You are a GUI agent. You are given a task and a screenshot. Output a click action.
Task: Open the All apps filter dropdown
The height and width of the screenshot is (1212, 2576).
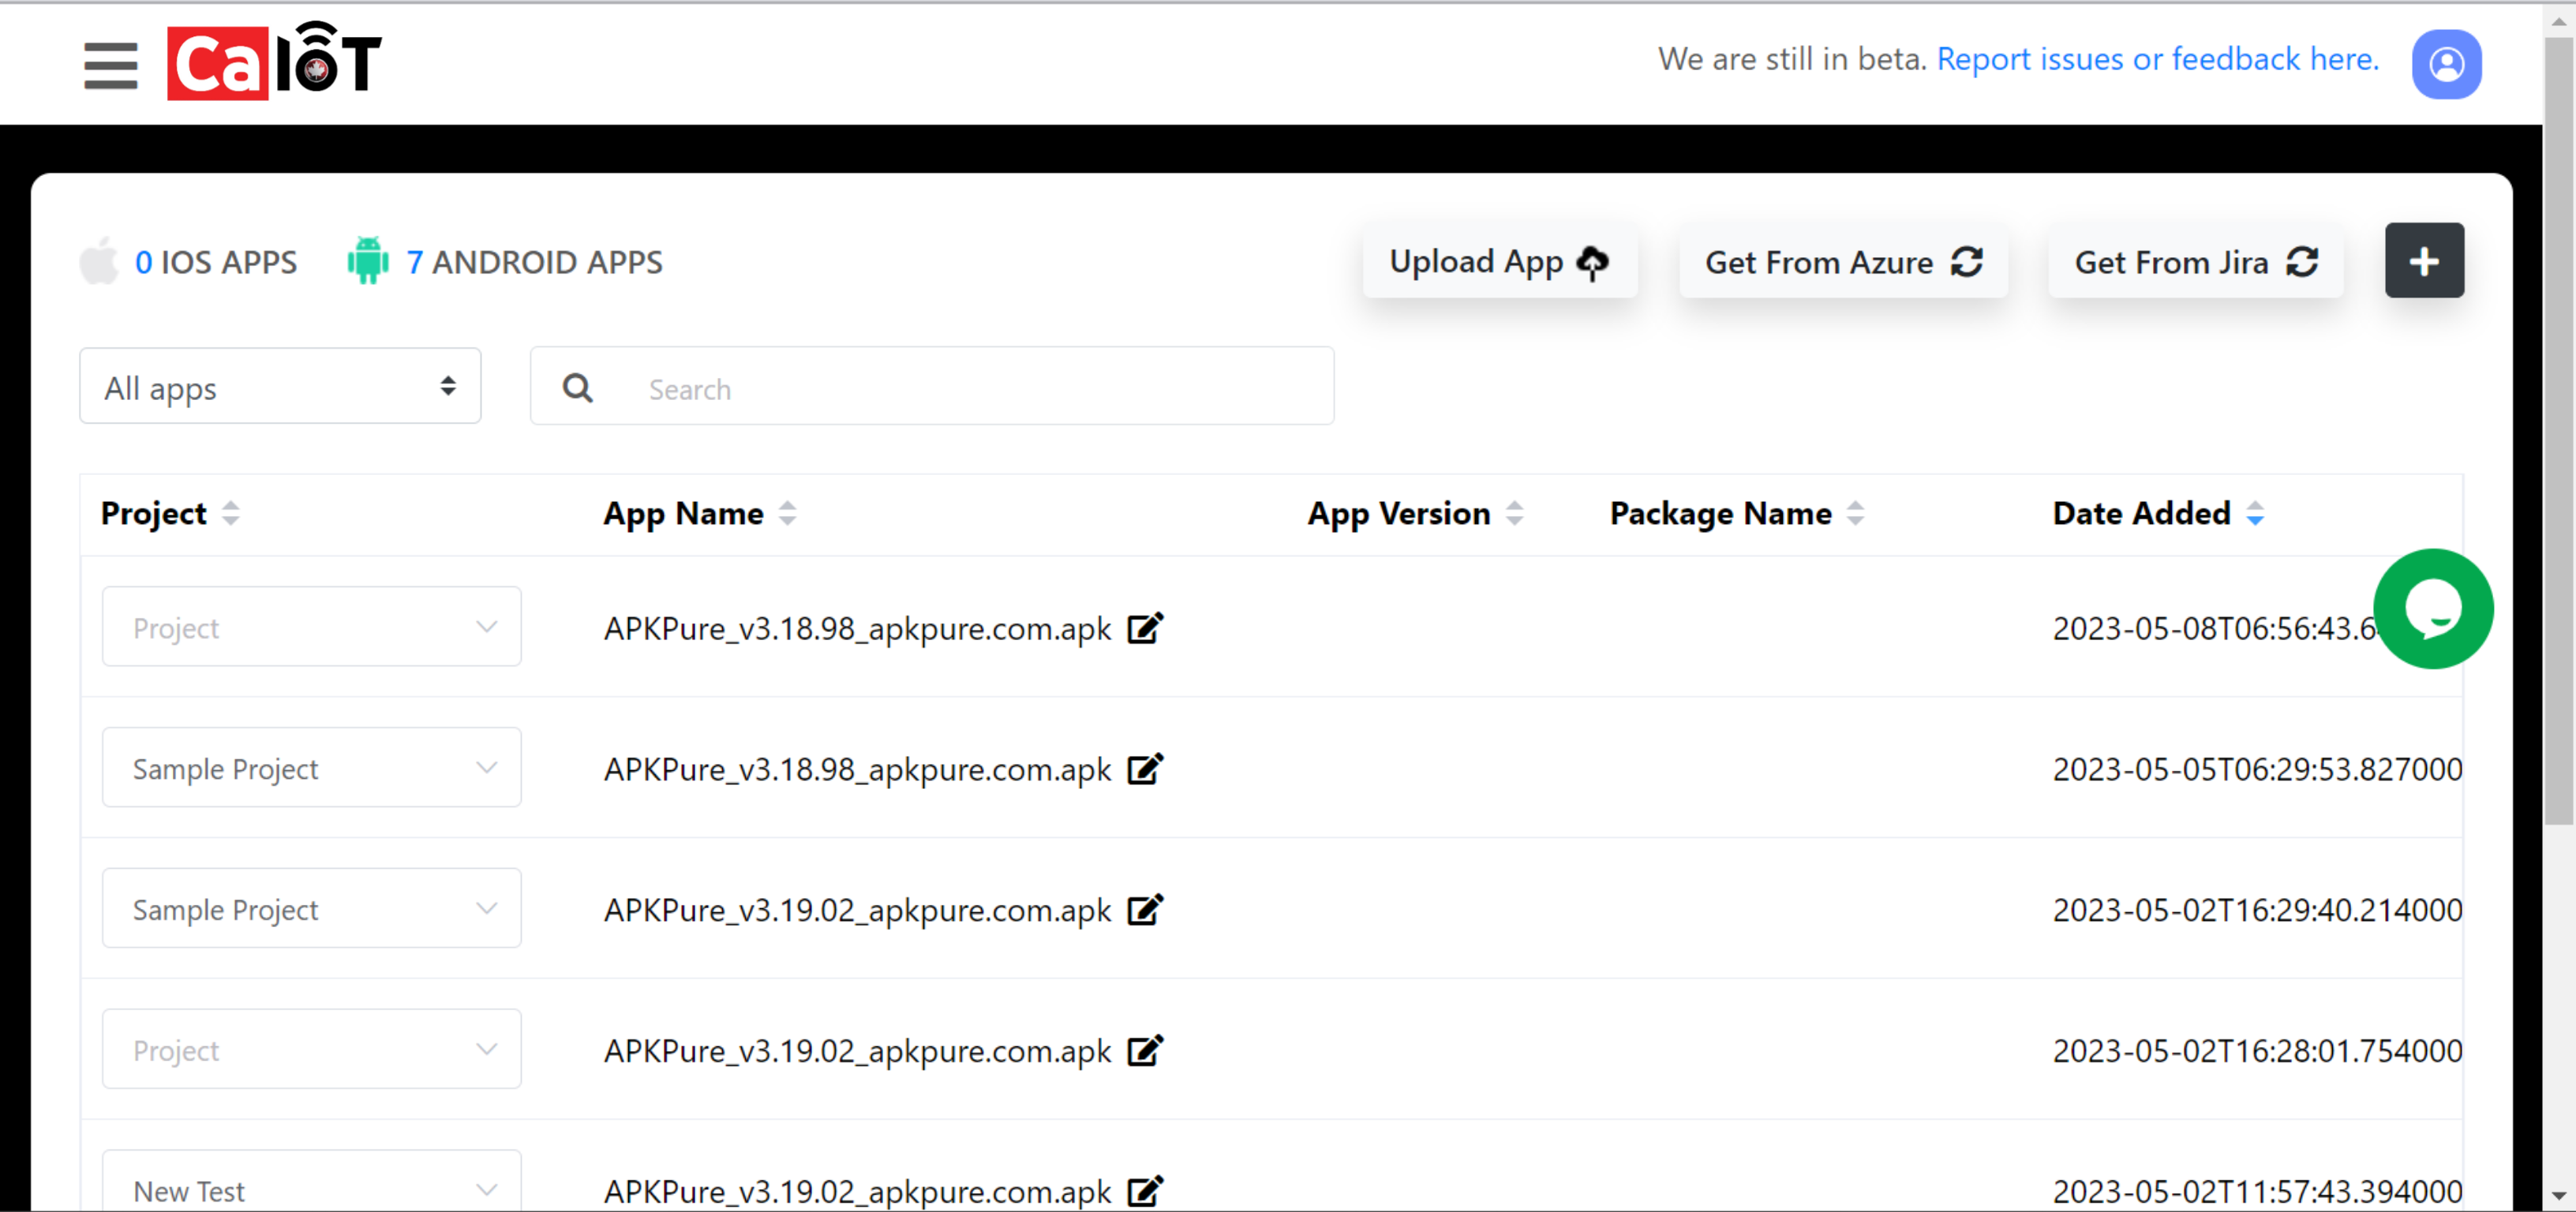pos(280,386)
